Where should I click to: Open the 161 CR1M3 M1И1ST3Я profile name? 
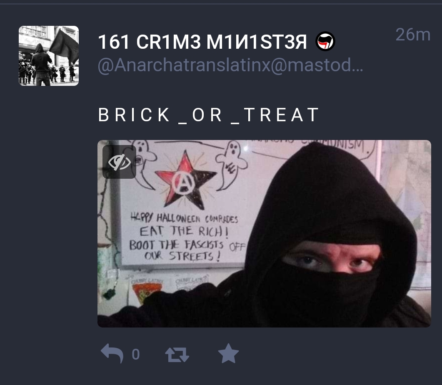point(202,42)
